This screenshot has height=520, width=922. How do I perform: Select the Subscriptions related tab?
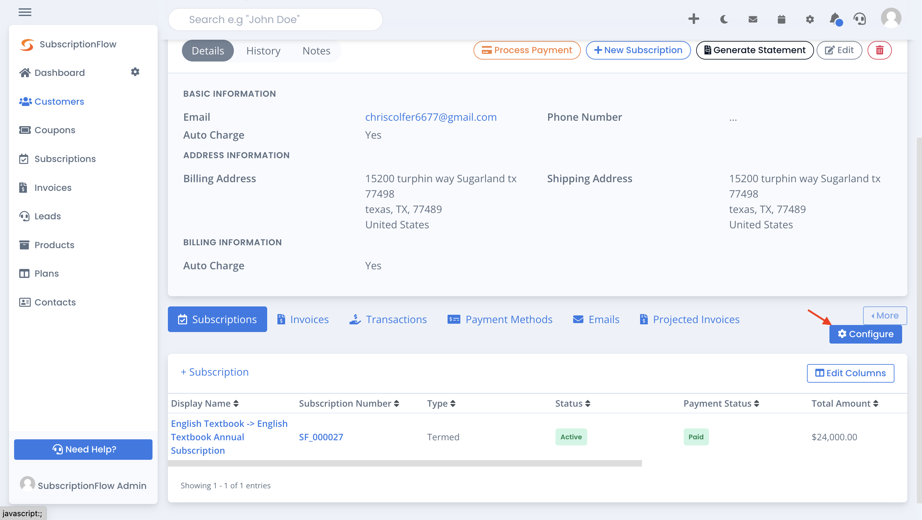217,319
